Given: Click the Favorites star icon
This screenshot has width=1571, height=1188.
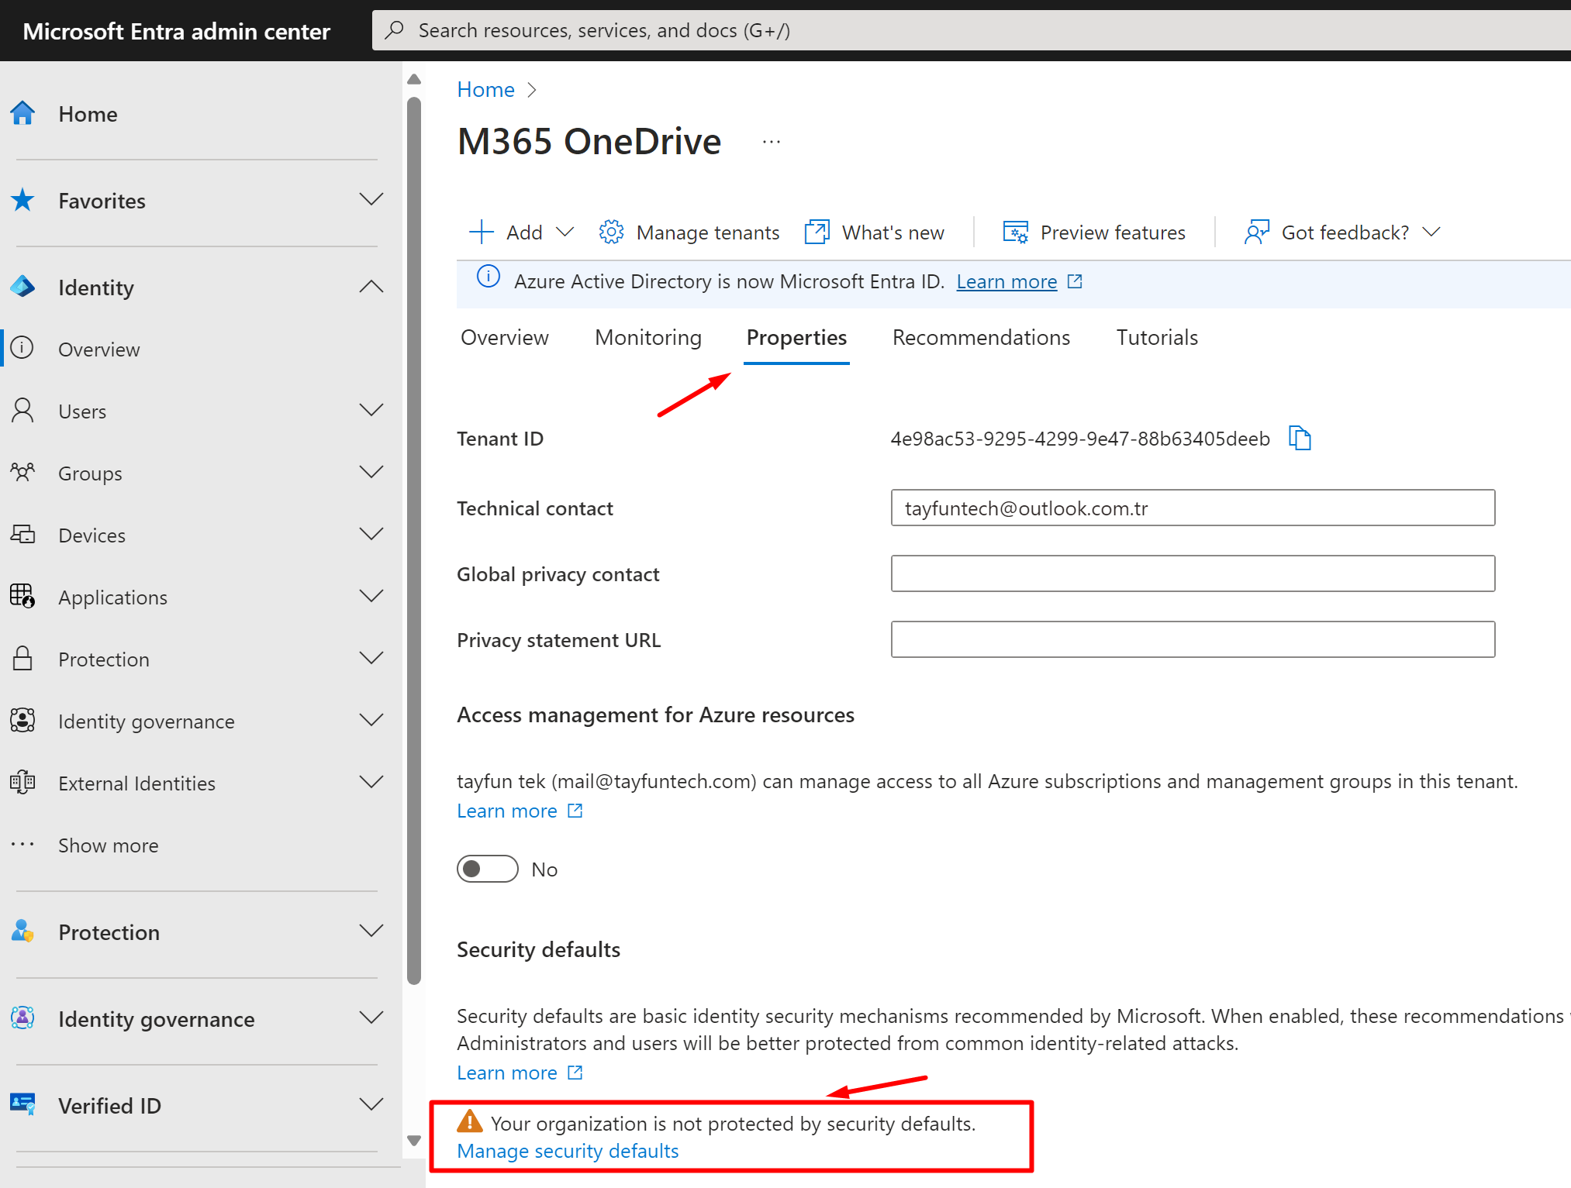Looking at the screenshot, I should [x=22, y=201].
